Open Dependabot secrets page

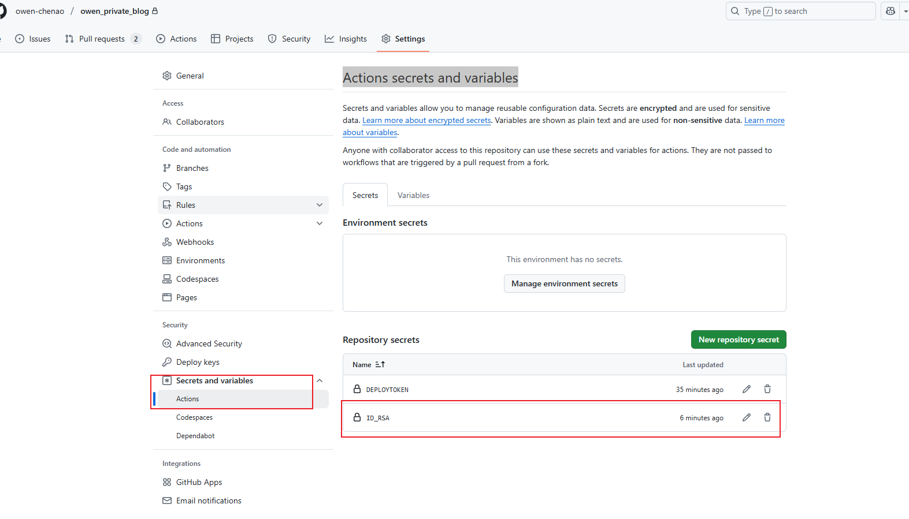click(x=195, y=436)
